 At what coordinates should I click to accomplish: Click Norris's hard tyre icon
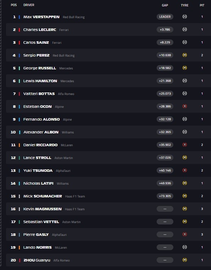(x=184, y=247)
